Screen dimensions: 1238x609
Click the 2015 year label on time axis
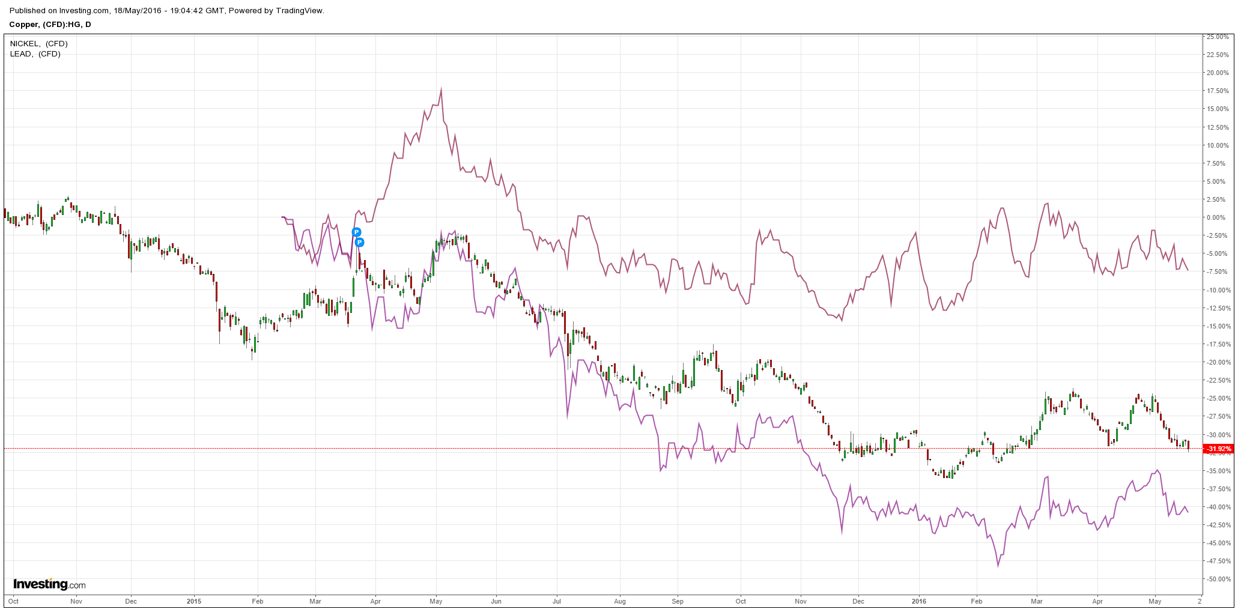coord(194,601)
